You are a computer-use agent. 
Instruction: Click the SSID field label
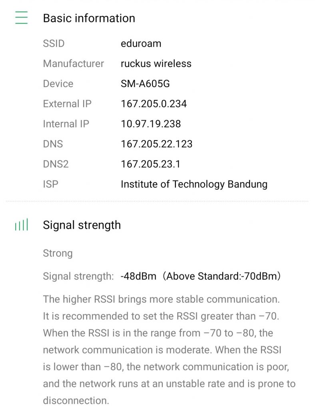tap(54, 44)
